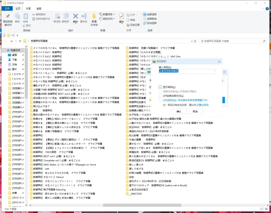
Task: Click the Cut (剪切) scissors icon
Action: click(27, 25)
